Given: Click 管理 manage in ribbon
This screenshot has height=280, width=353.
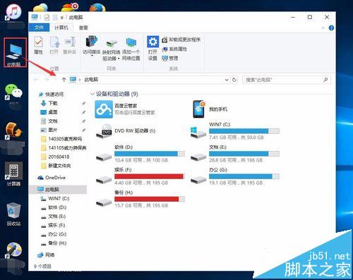Looking at the screenshot, I should [170, 58].
